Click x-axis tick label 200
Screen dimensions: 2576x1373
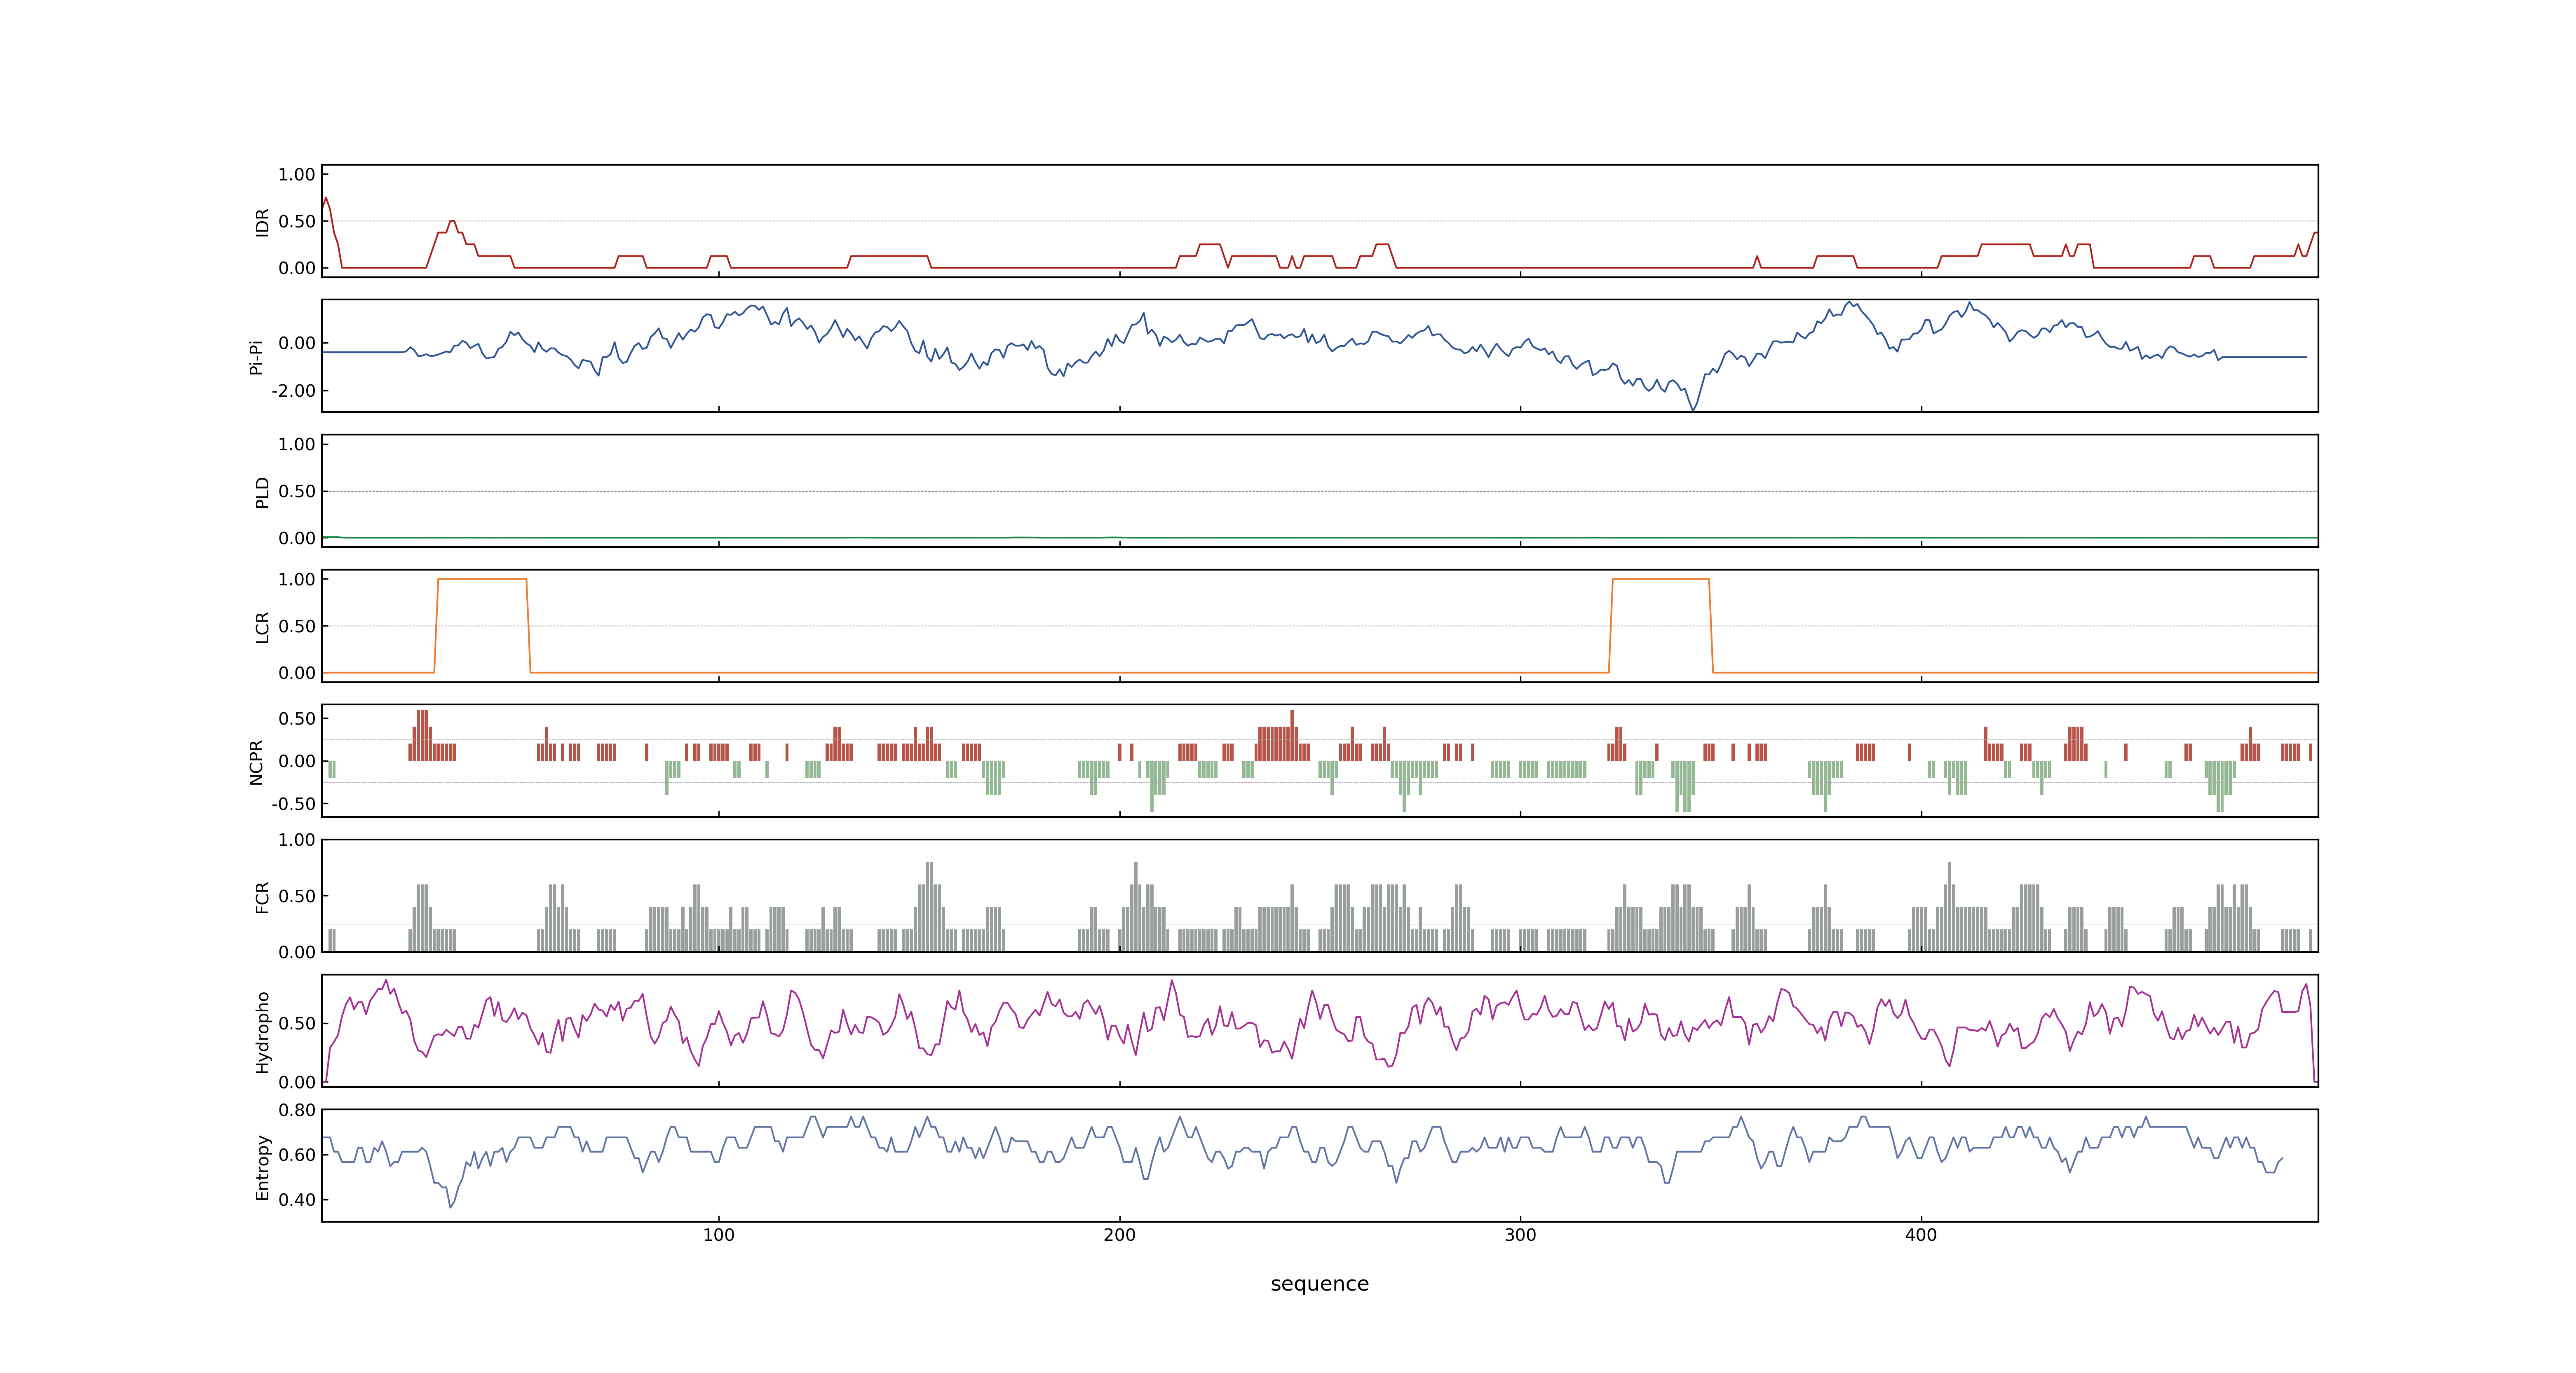tap(1119, 1235)
